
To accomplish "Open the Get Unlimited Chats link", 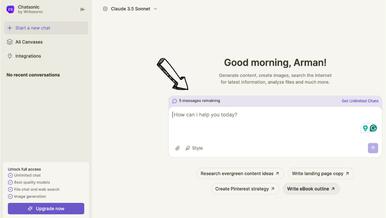I will [360, 101].
